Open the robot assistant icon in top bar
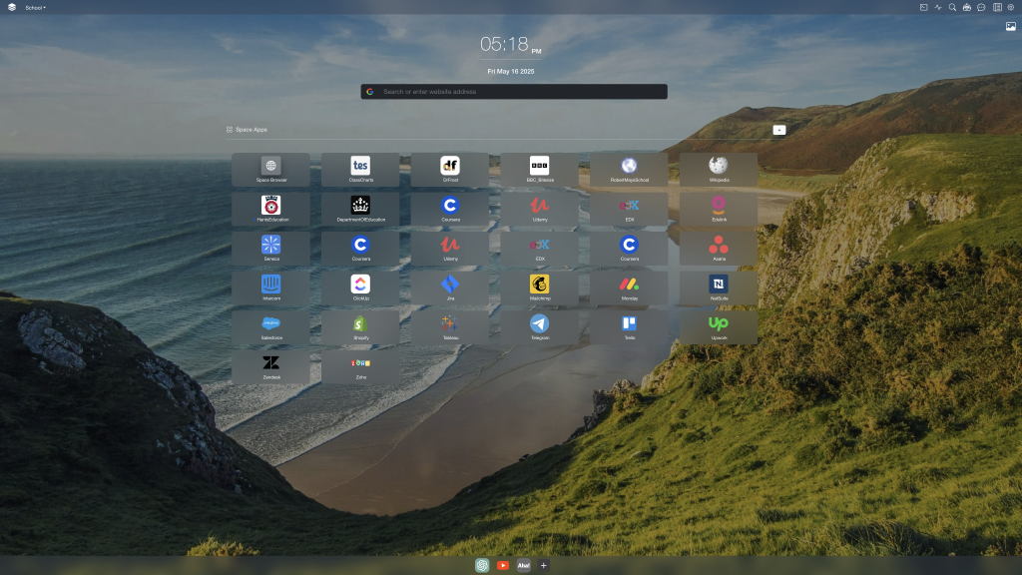The image size is (1022, 575). [966, 8]
